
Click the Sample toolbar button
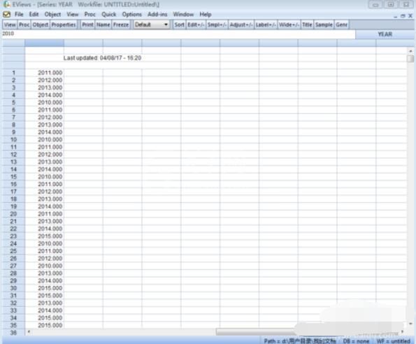324,24
